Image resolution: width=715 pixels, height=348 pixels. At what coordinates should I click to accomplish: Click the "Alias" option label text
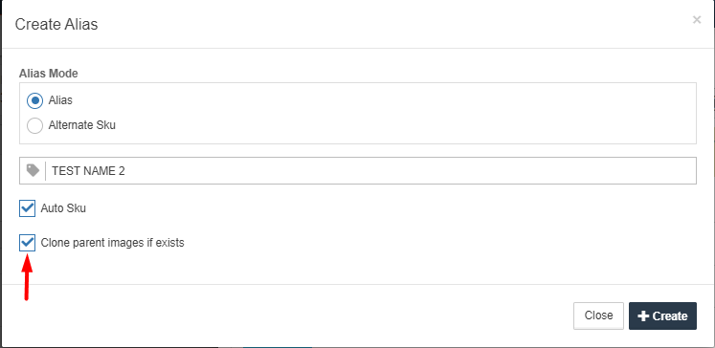pyautogui.click(x=60, y=100)
